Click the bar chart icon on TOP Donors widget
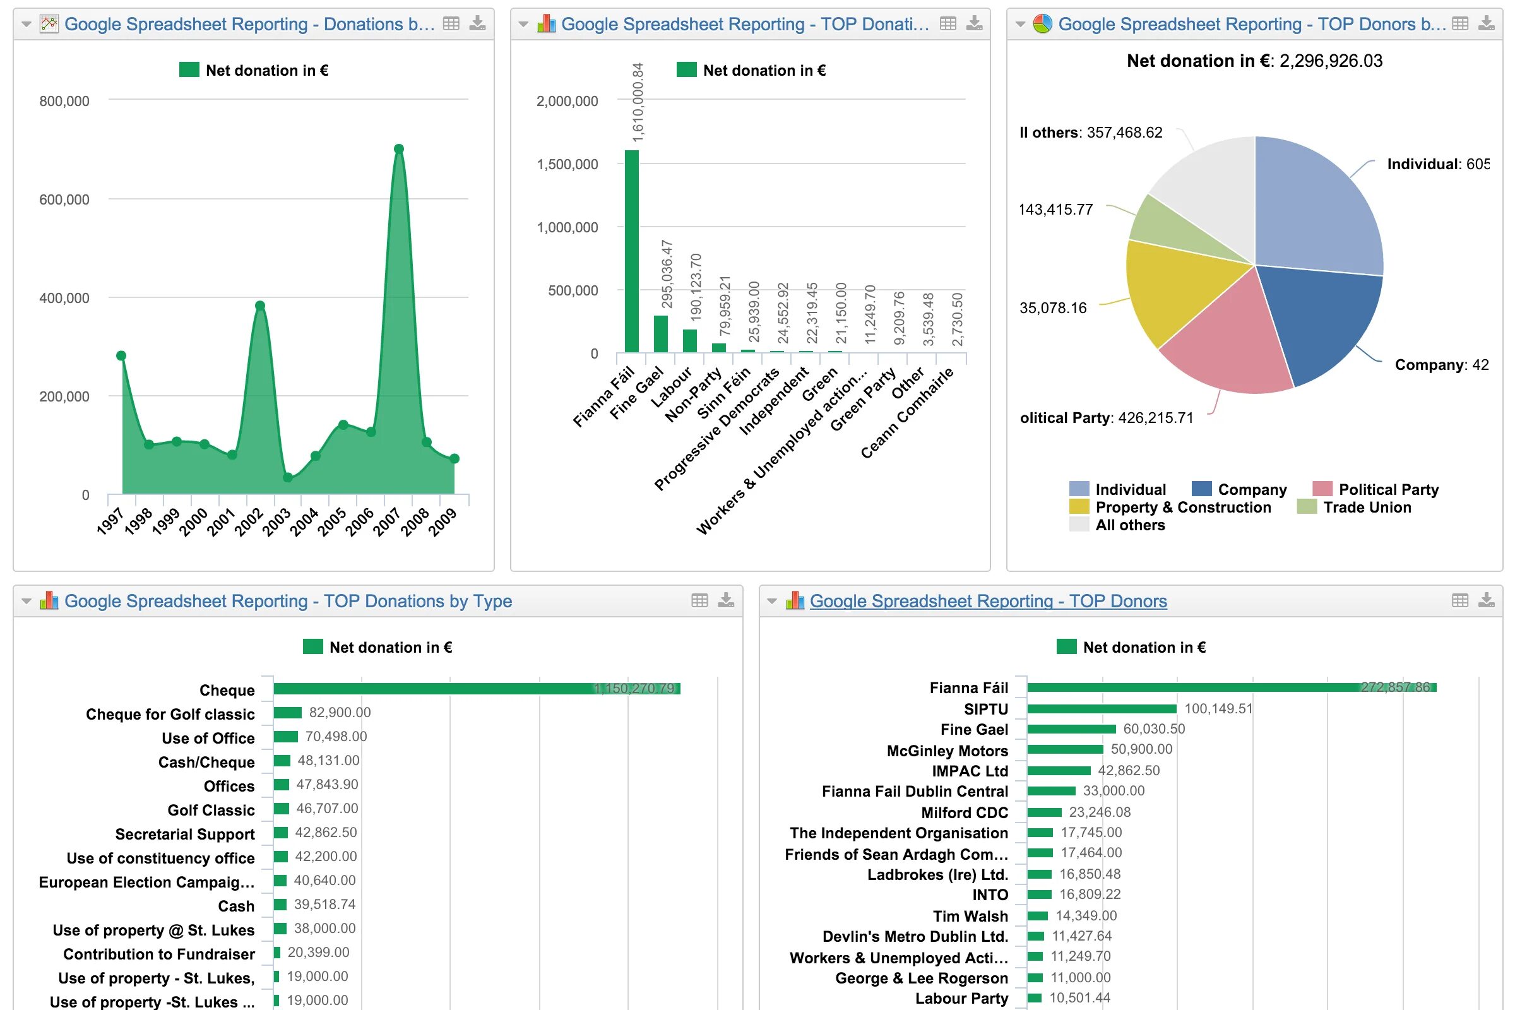The height and width of the screenshot is (1010, 1515). coord(794,600)
